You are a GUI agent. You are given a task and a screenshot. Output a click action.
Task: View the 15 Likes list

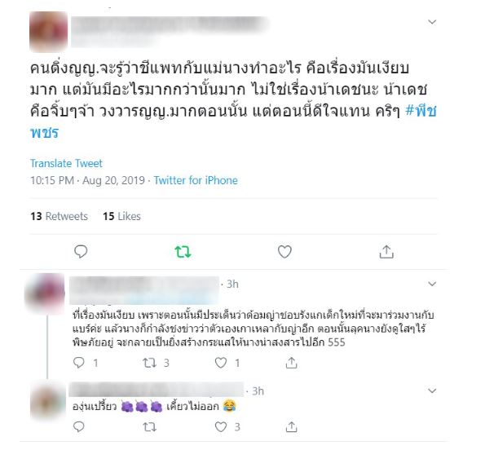coord(122,216)
